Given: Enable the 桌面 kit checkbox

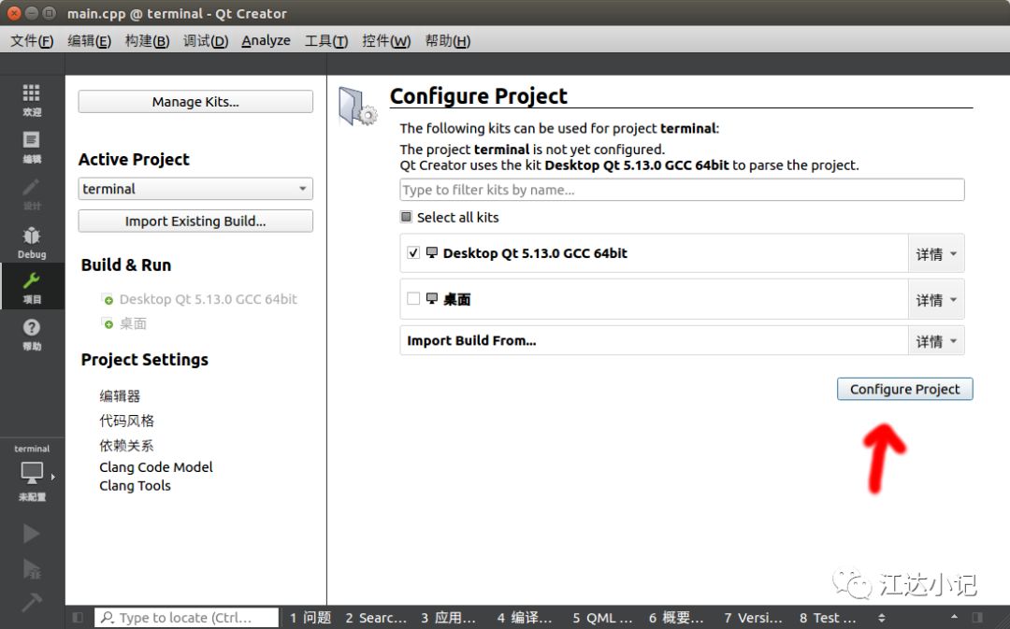Looking at the screenshot, I should (413, 299).
